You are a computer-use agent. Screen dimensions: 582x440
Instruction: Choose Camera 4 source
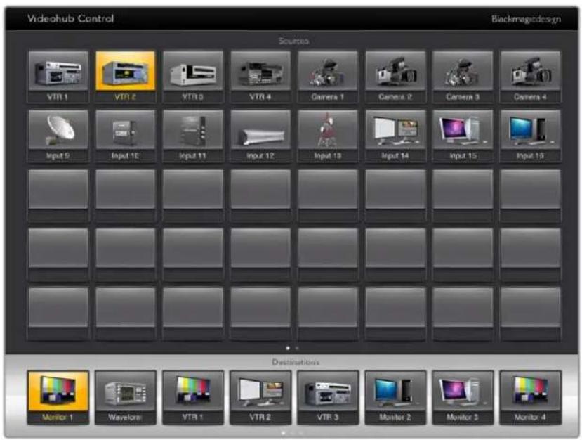(x=531, y=77)
